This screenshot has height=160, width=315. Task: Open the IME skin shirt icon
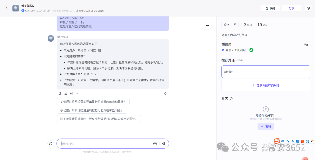click(302, 141)
